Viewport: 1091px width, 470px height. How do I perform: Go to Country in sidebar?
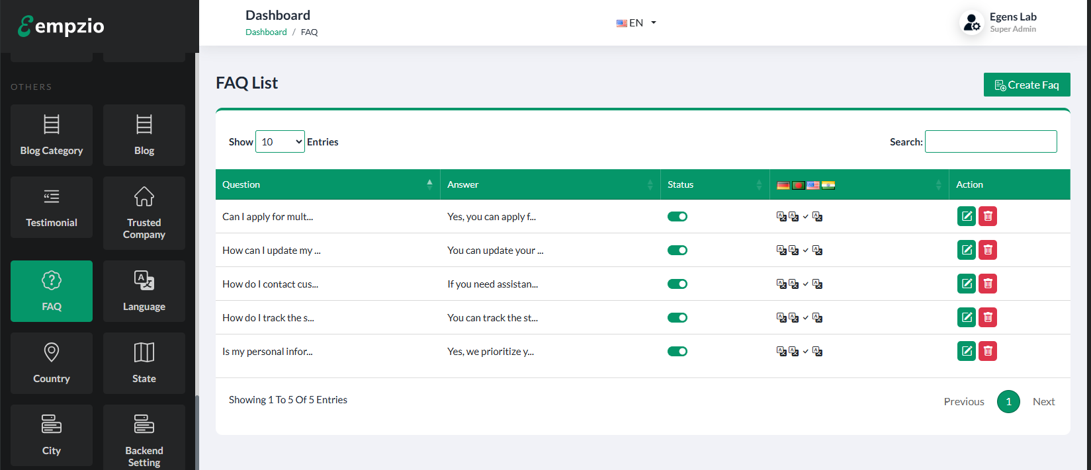tap(52, 363)
